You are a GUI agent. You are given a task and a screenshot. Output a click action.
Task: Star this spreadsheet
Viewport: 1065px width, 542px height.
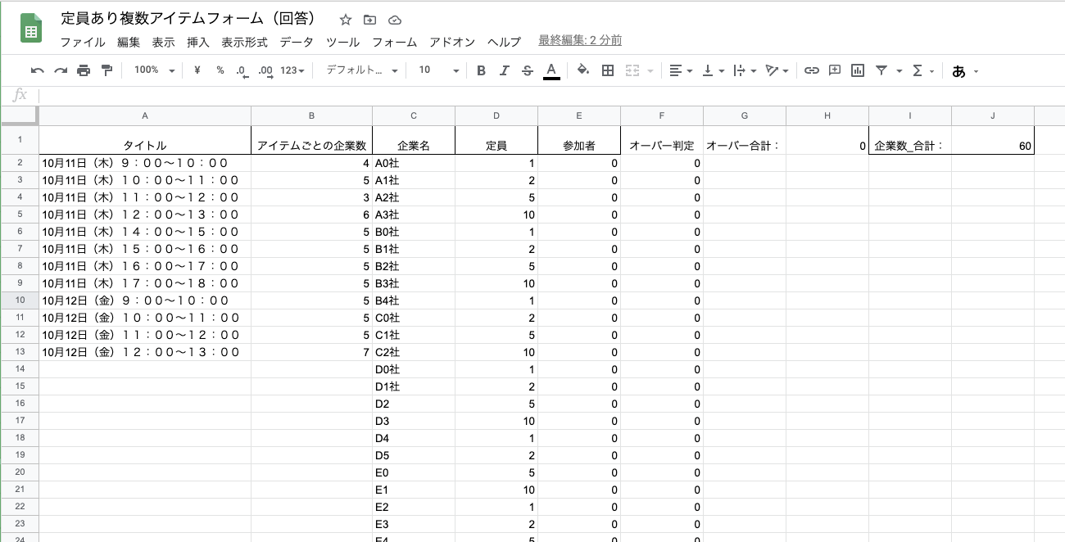345,19
